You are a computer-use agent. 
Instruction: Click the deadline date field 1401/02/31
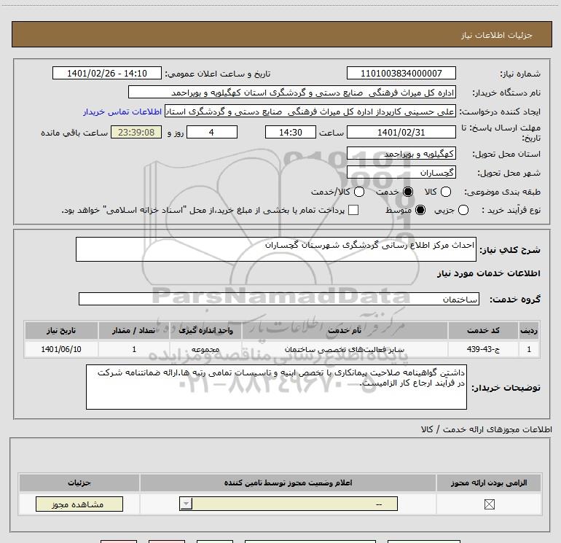(x=401, y=132)
